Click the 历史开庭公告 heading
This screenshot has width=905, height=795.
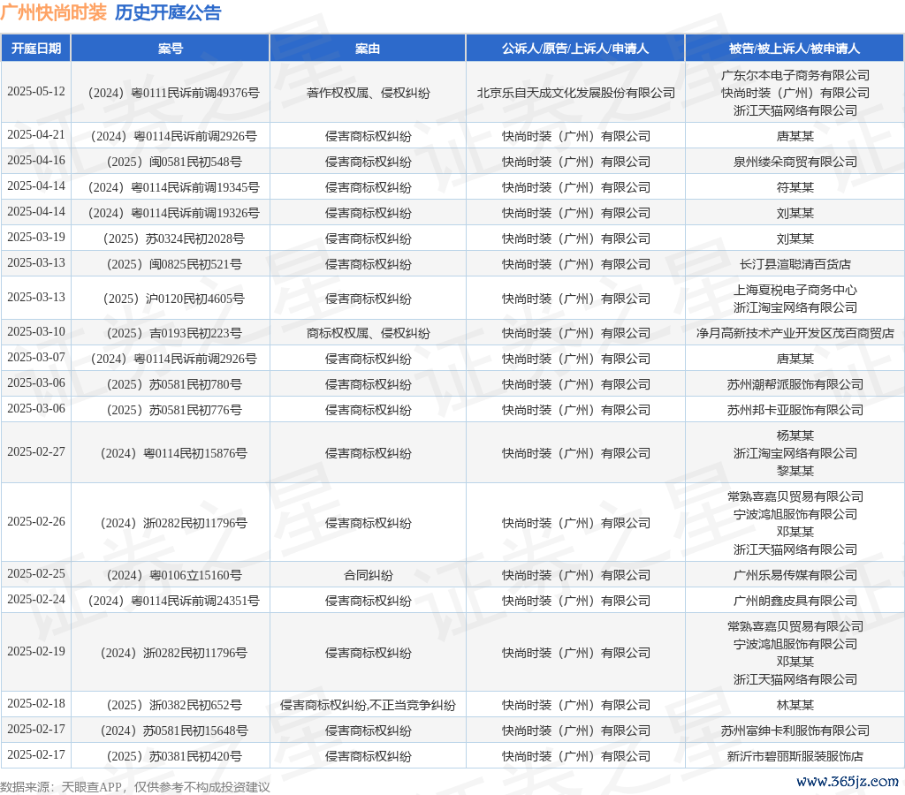coord(168,12)
